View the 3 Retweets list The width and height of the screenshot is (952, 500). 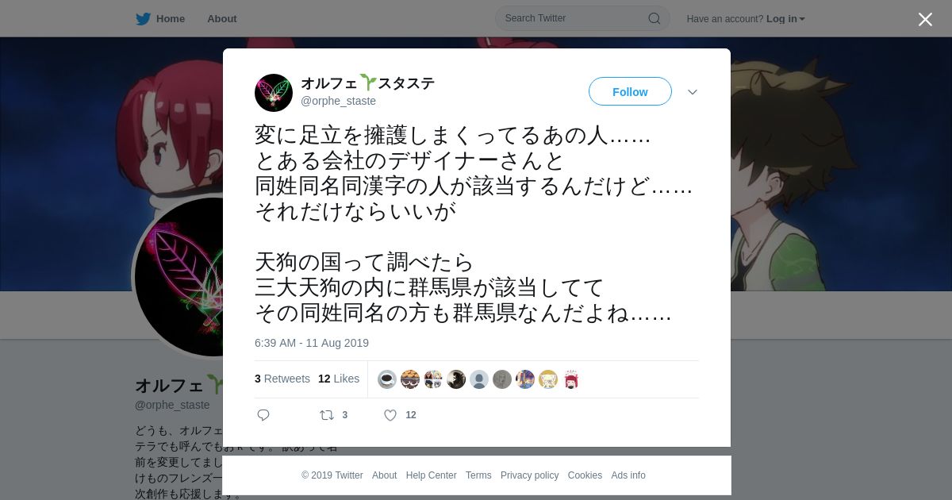click(x=282, y=379)
